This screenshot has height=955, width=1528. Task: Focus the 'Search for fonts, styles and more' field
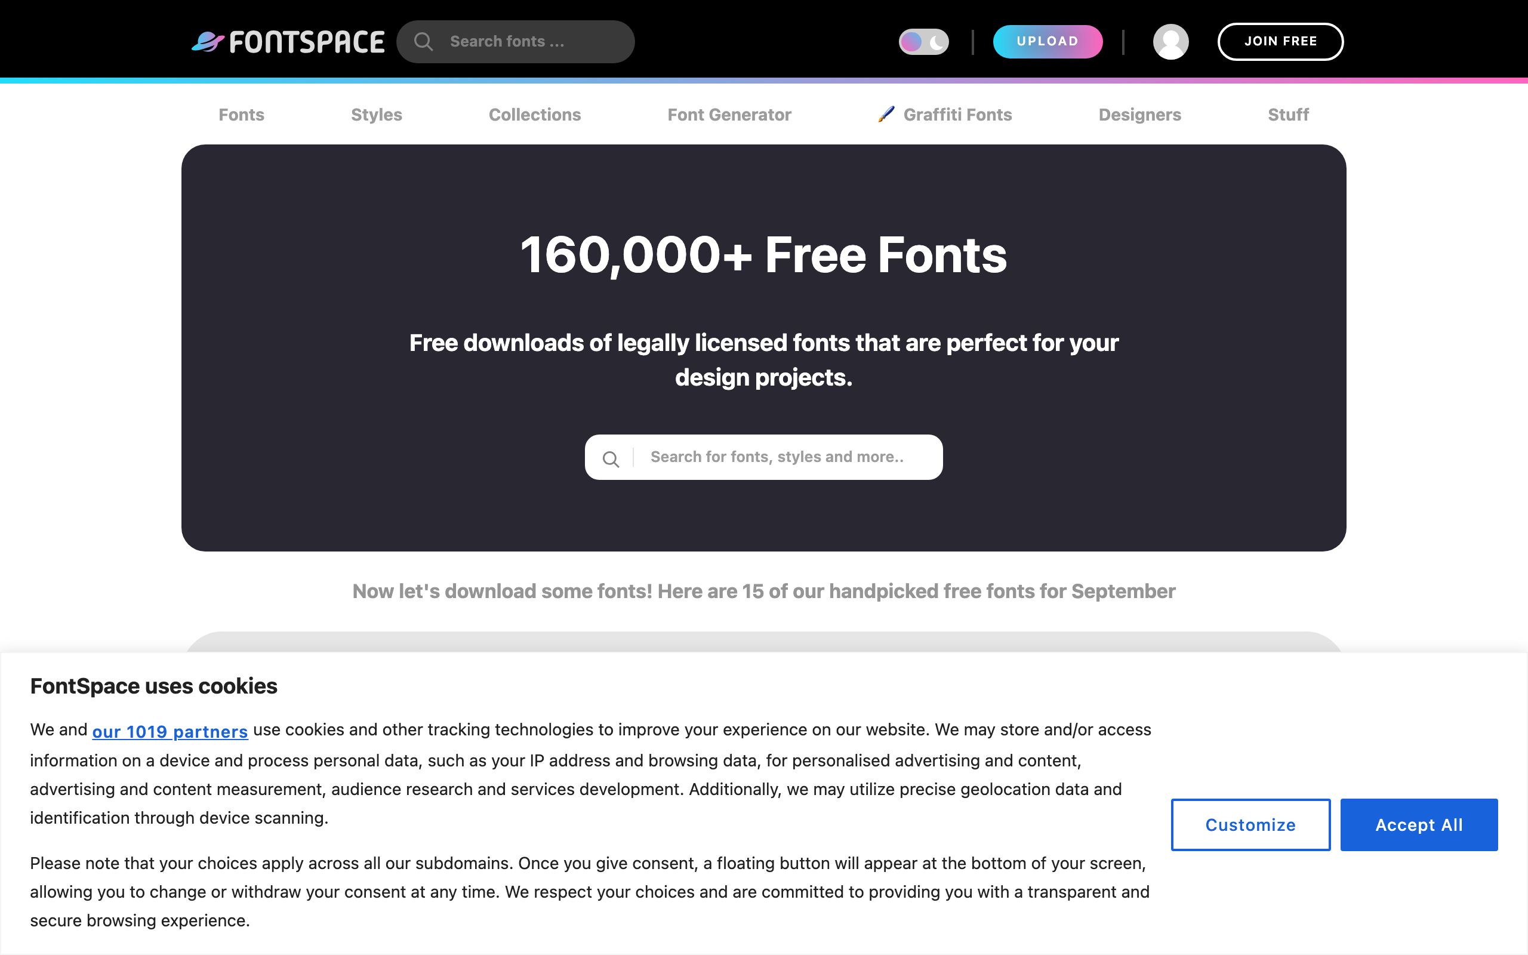pos(763,457)
